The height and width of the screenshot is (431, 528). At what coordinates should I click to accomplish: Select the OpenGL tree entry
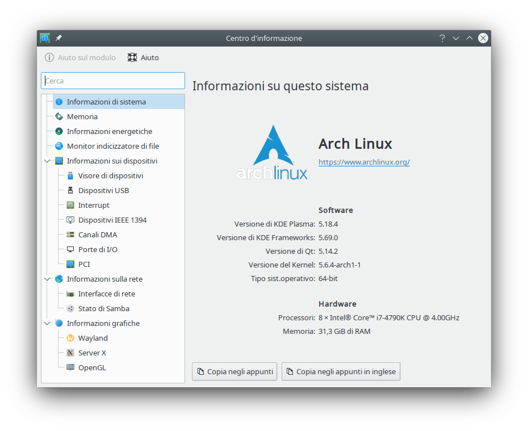pyautogui.click(x=92, y=367)
